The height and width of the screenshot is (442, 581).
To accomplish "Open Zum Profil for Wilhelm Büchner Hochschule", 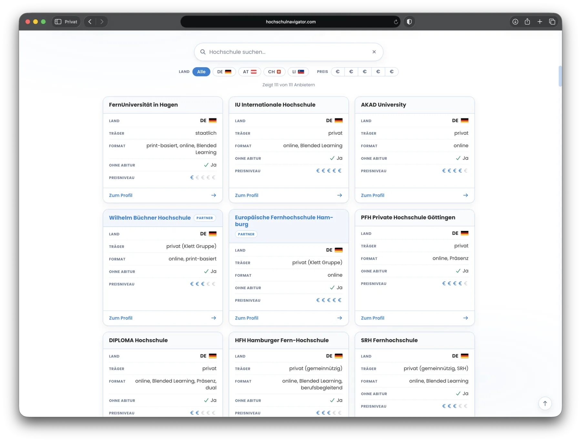I will click(x=121, y=318).
